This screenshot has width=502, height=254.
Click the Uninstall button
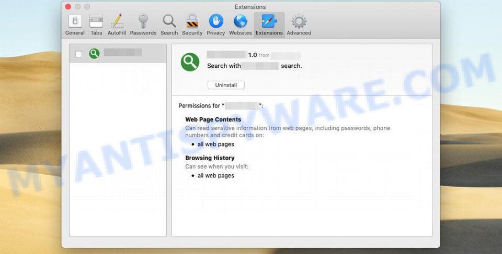[x=226, y=85]
